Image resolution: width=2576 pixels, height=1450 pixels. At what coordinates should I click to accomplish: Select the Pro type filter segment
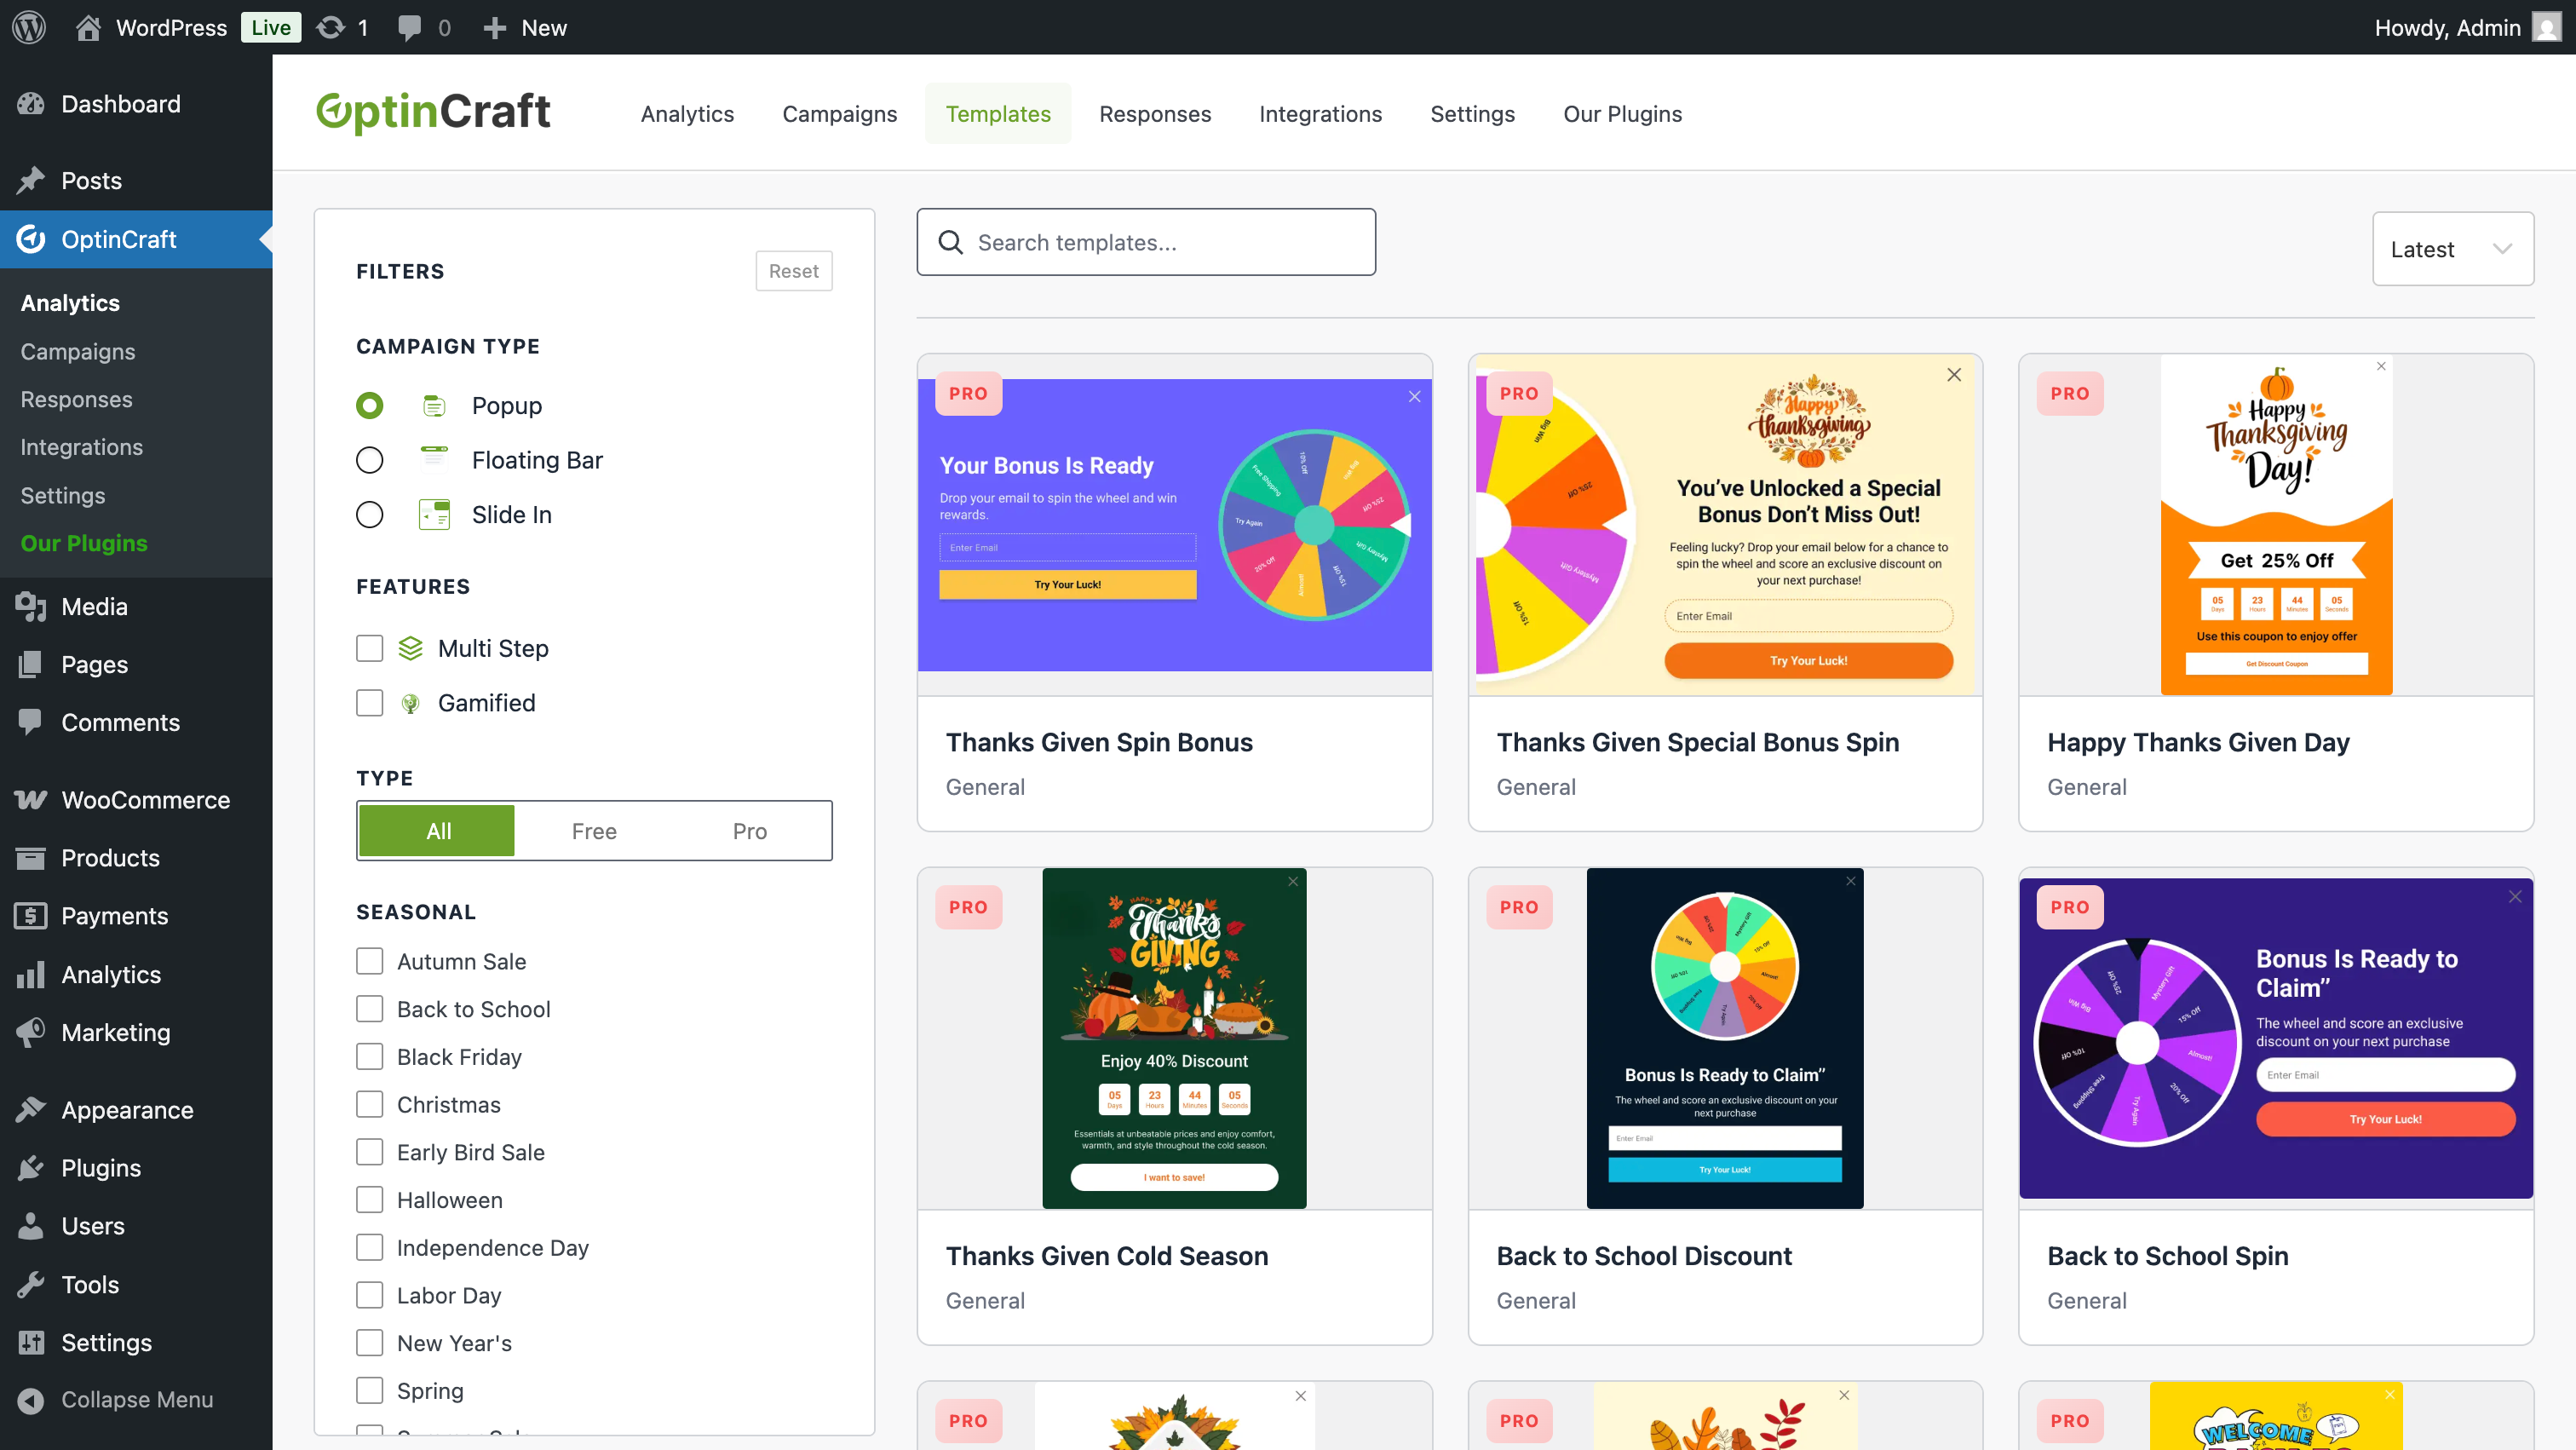pos(749,831)
